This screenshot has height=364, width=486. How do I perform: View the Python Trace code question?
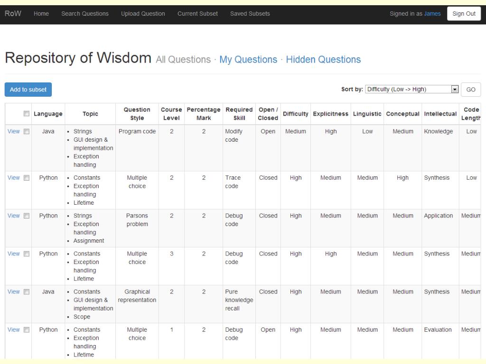(x=14, y=178)
